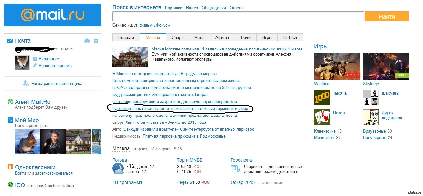This screenshot has width=423, height=196.
Task: Open the Тысяча game icon
Action: point(322,98)
